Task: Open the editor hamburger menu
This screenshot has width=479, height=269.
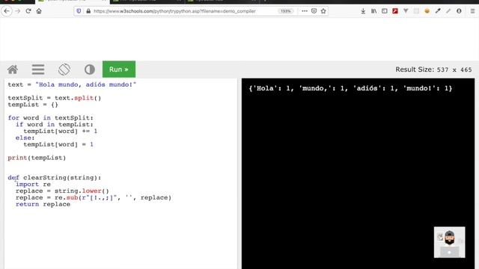Action: click(x=38, y=69)
